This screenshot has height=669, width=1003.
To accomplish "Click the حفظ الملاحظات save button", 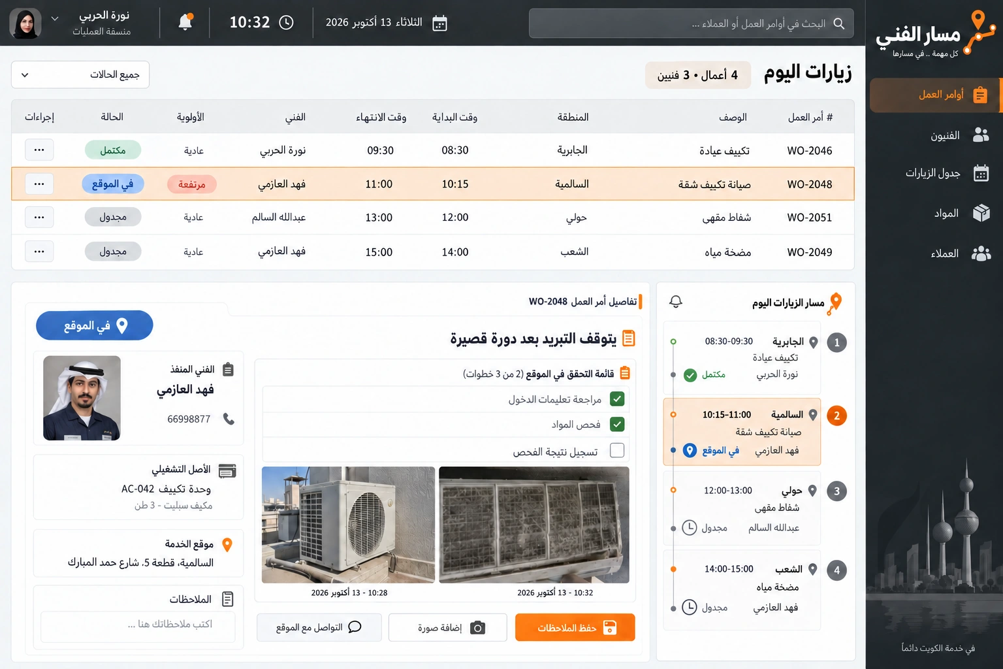I will point(575,627).
